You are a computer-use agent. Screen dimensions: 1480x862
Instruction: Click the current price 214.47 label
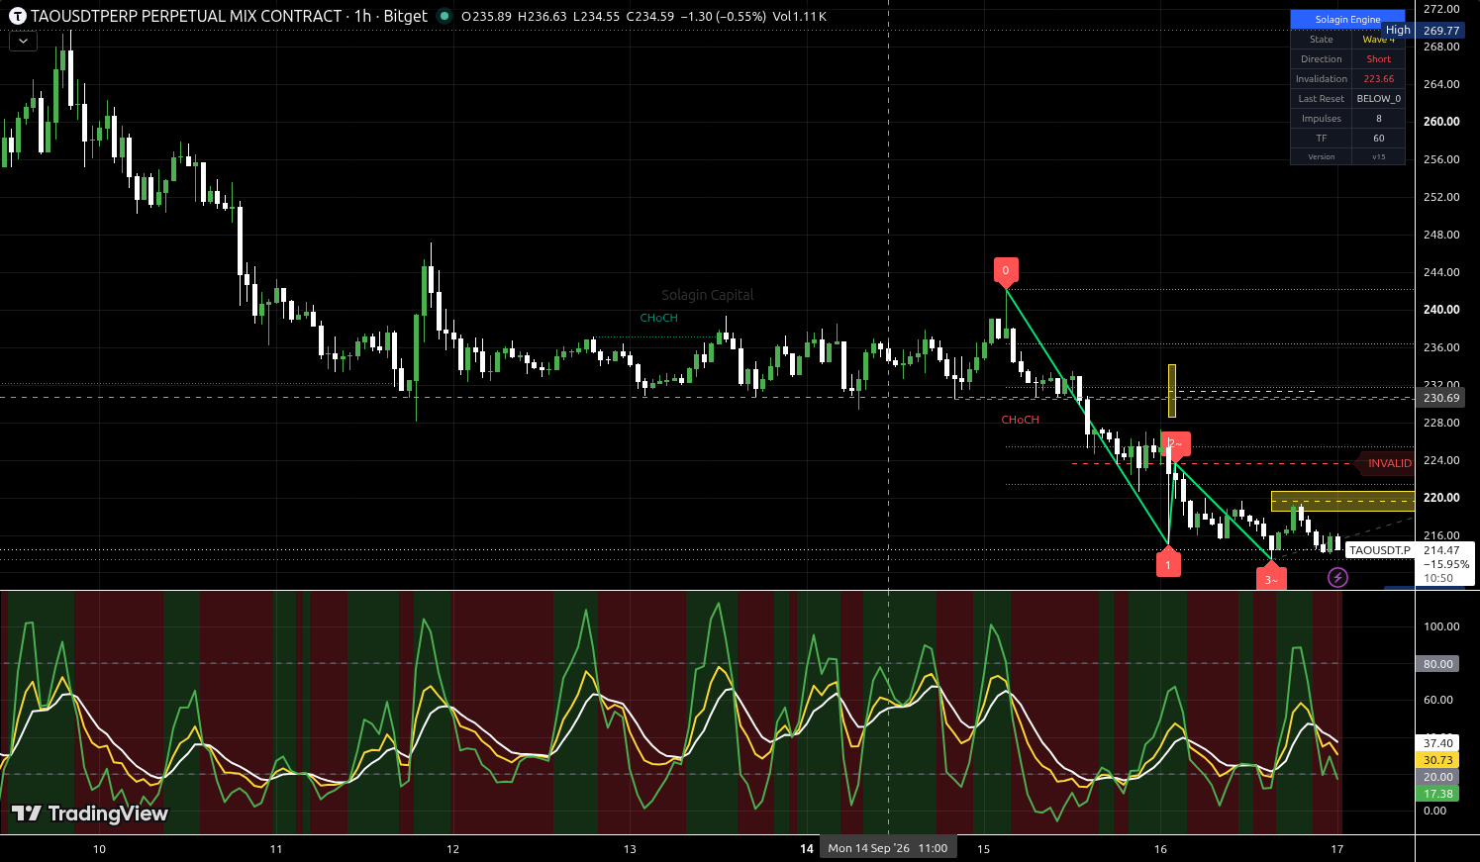[1441, 550]
